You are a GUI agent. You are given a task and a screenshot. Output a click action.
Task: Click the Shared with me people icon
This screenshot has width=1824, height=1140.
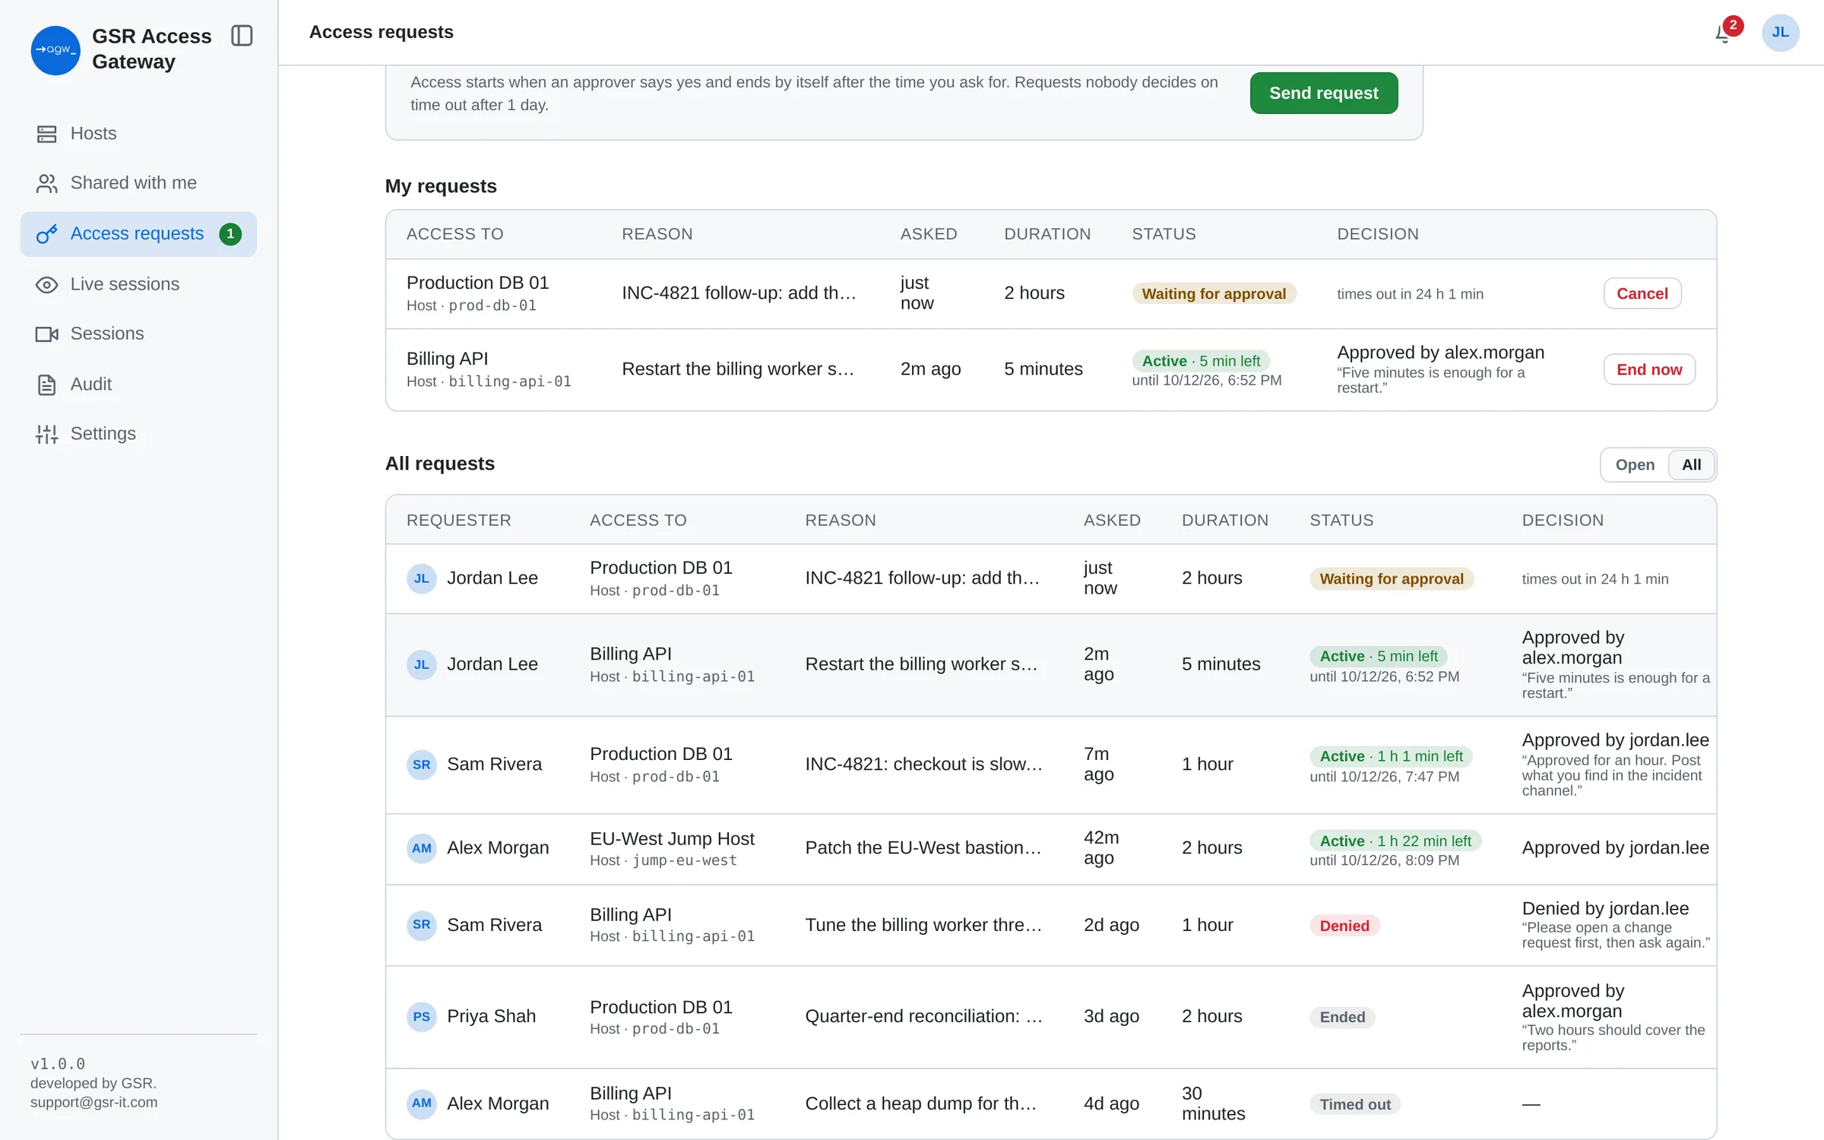46,183
